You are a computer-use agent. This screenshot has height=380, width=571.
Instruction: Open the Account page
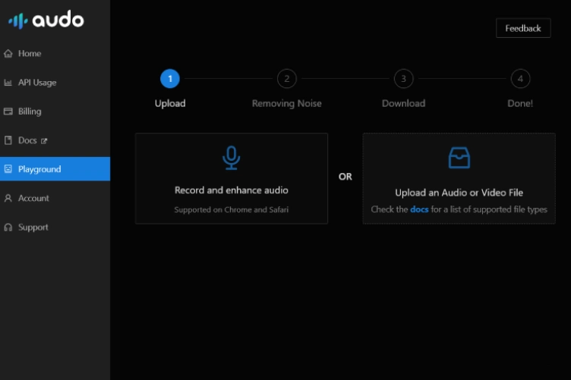click(x=55, y=198)
